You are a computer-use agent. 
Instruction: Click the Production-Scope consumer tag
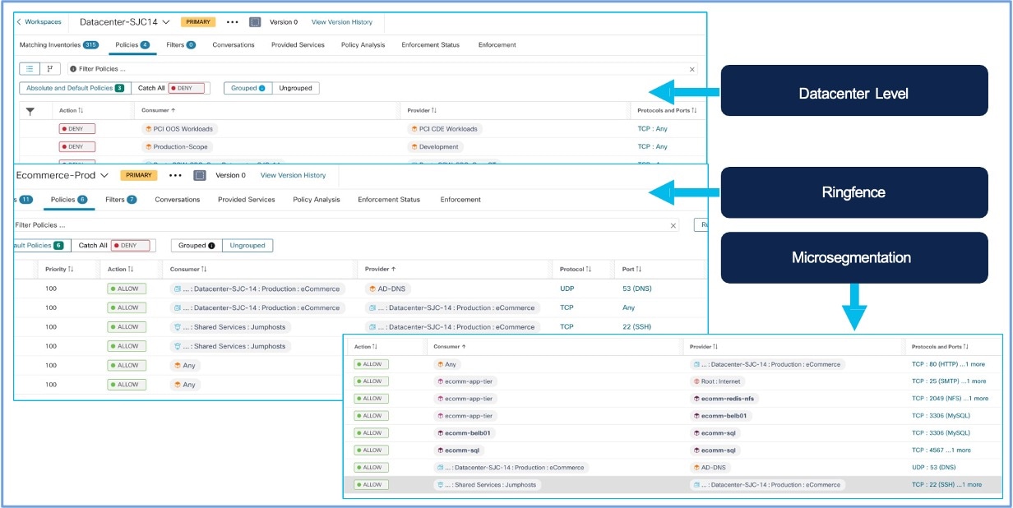(175, 147)
